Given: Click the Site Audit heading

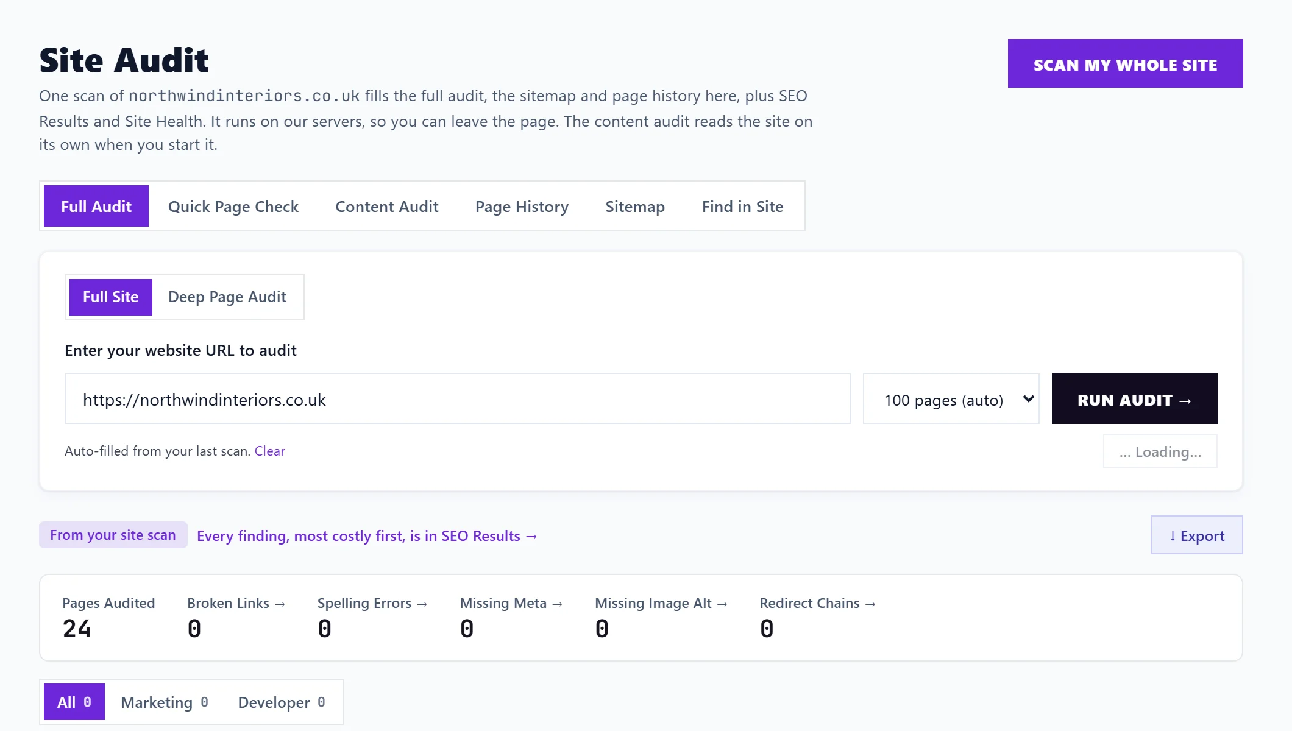Looking at the screenshot, I should click(x=124, y=60).
